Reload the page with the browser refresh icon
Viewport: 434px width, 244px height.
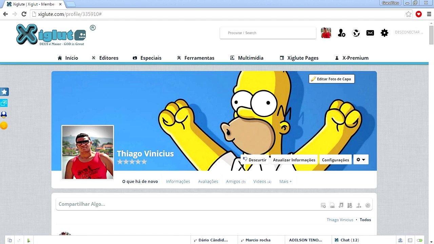click(x=24, y=14)
